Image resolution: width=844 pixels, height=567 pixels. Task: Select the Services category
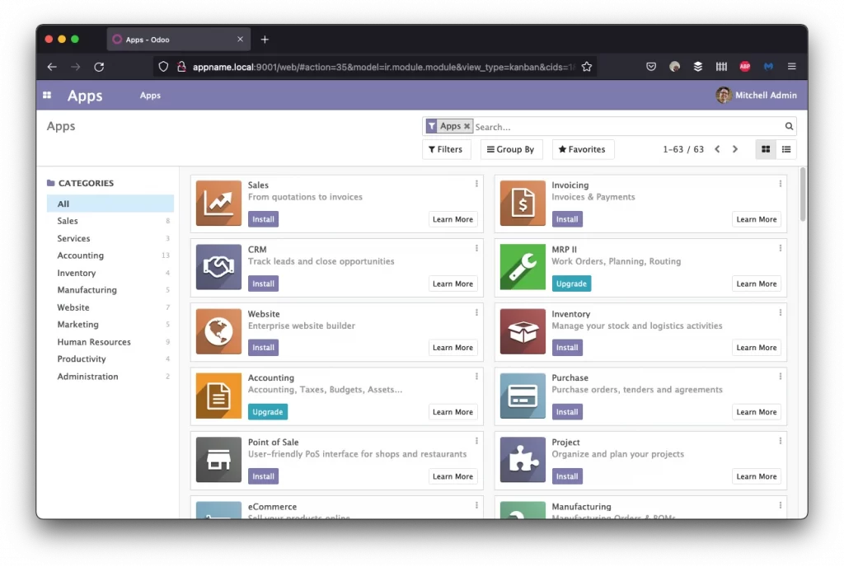110,238
